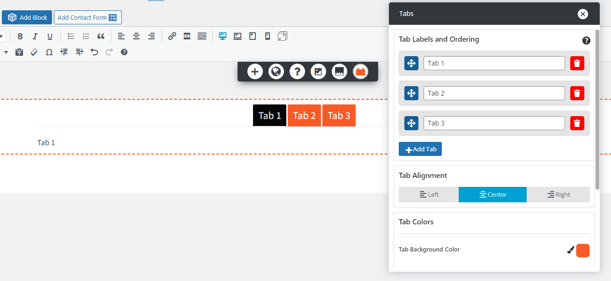
Task: Select Right tab alignment
Action: (x=558, y=194)
